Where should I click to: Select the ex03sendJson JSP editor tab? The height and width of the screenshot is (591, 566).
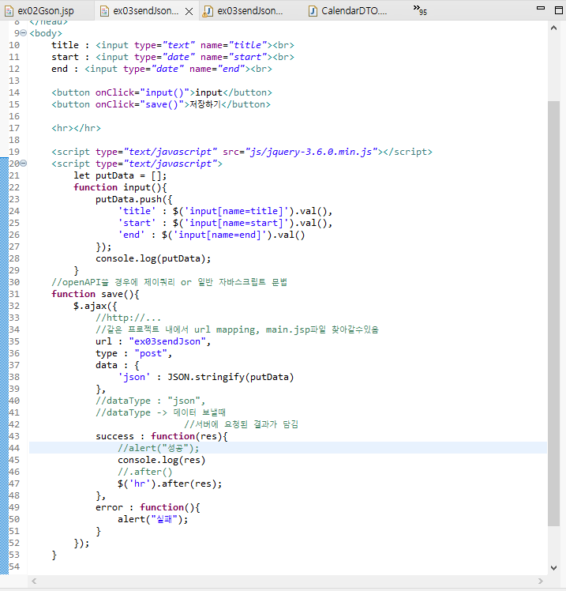[146, 11]
